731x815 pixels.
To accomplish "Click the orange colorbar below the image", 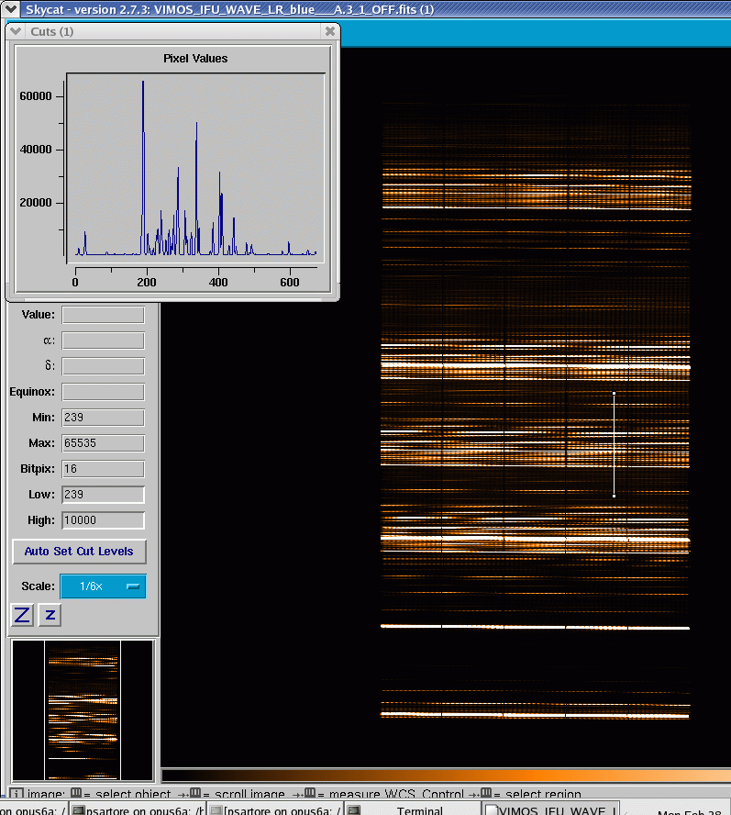I will tap(446, 776).
